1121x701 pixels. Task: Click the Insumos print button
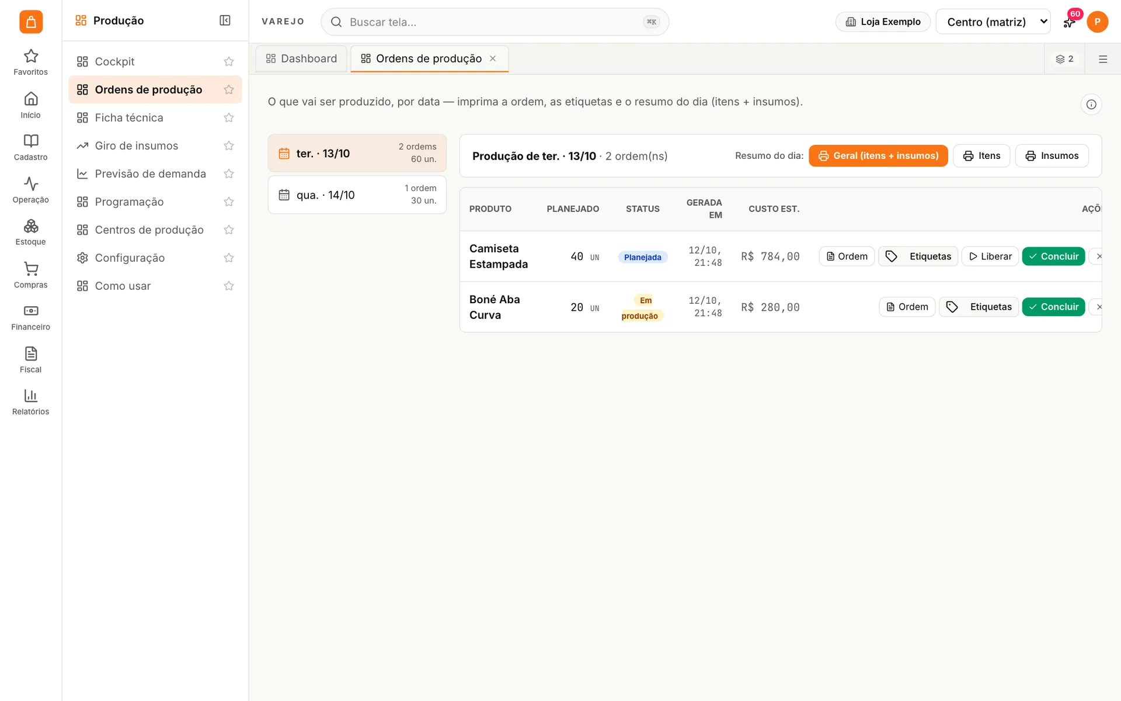click(1052, 156)
